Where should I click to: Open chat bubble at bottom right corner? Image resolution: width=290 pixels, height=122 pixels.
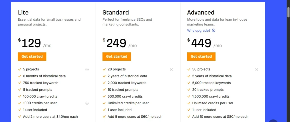pyautogui.click(x=273, y=121)
